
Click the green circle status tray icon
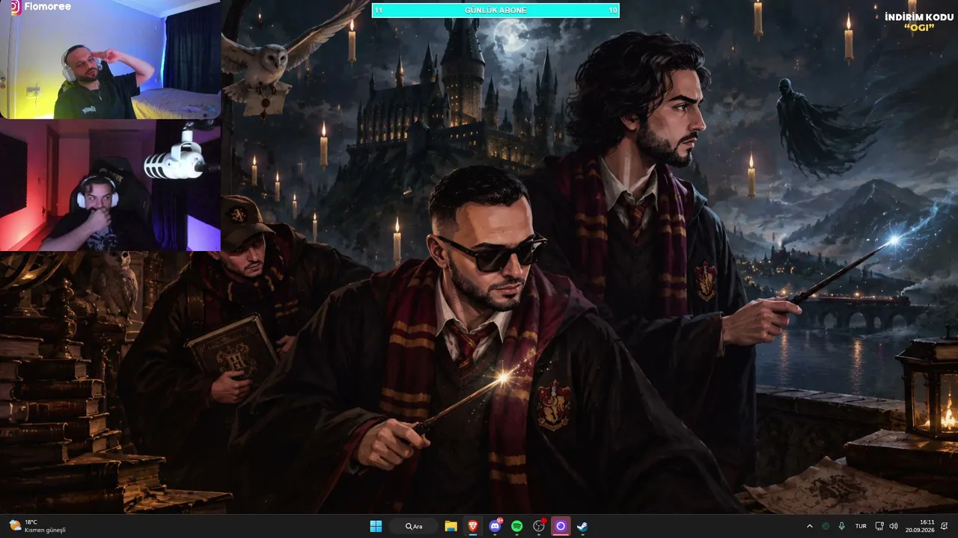coord(826,526)
